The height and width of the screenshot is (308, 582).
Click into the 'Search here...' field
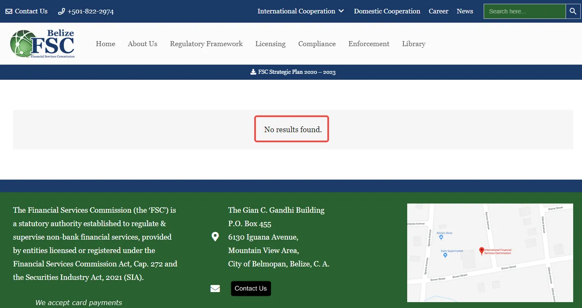coord(525,11)
